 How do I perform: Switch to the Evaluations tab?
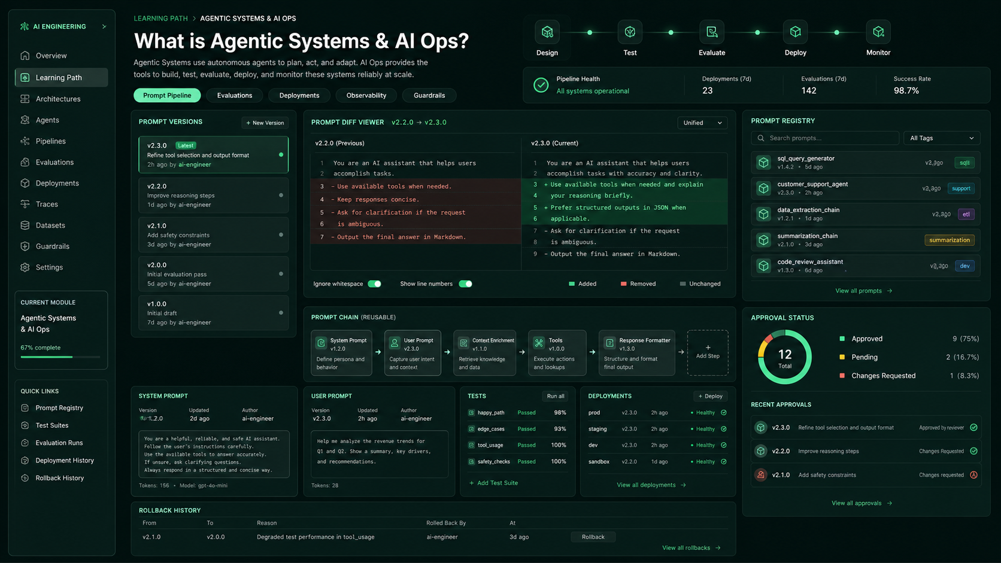pyautogui.click(x=235, y=95)
